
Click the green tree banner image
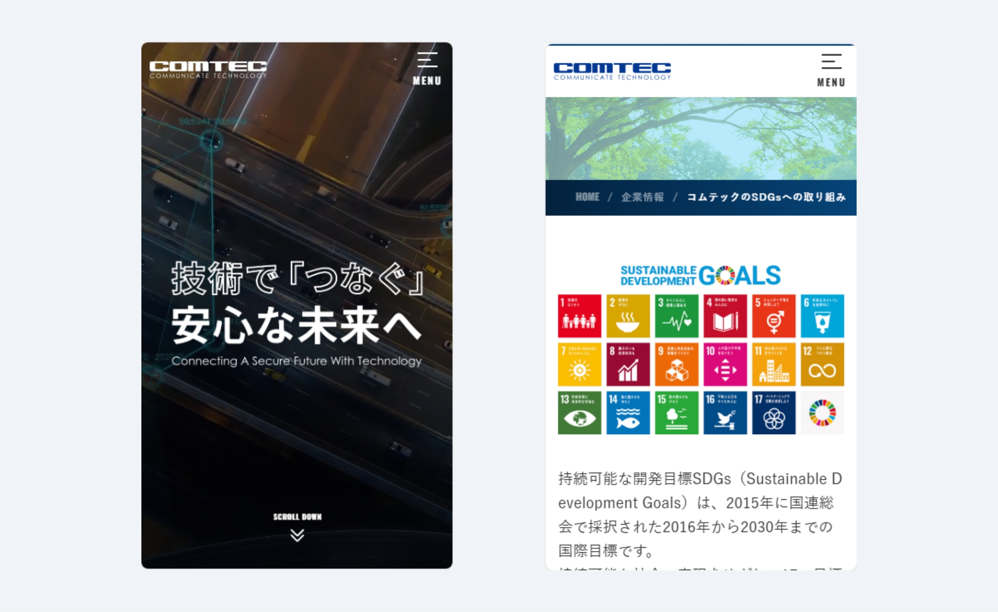click(x=701, y=138)
